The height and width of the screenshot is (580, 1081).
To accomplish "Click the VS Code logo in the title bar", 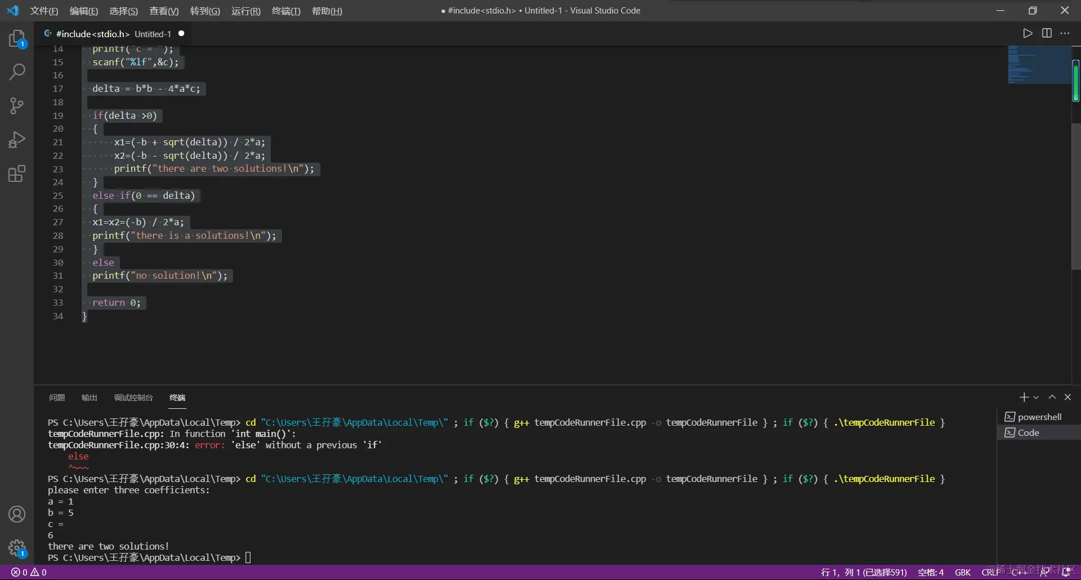I will (12, 11).
